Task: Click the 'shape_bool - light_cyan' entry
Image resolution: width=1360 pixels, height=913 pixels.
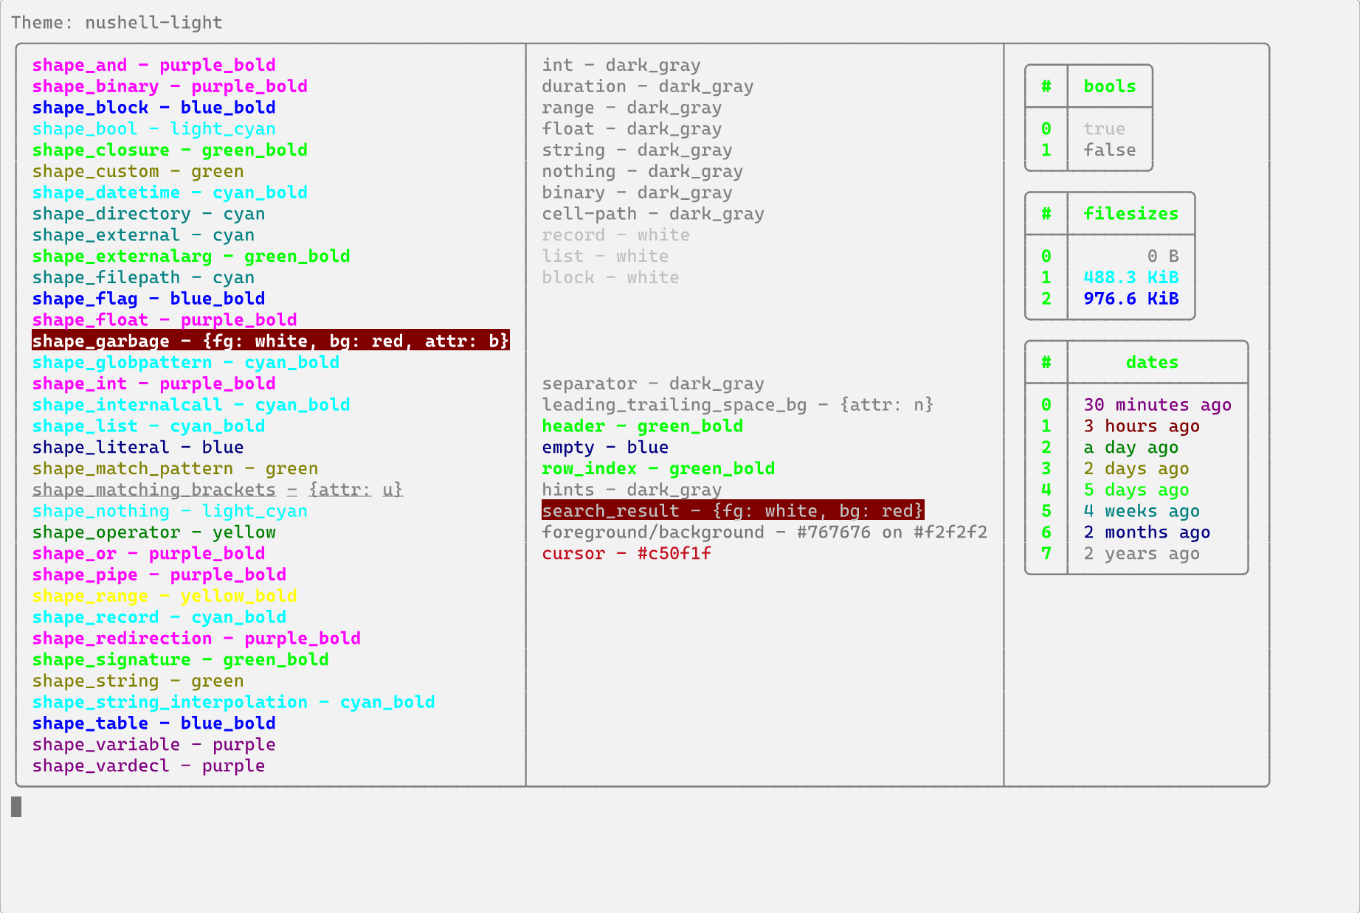Action: click(x=154, y=129)
